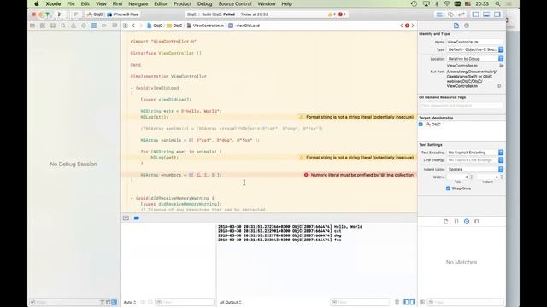Click the console filter field
The height and width of the screenshot is (307, 547).
coord(360,302)
